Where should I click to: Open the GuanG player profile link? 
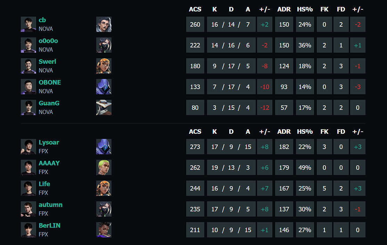coord(49,103)
